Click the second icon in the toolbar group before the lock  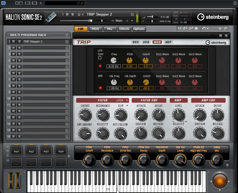coord(185,28)
